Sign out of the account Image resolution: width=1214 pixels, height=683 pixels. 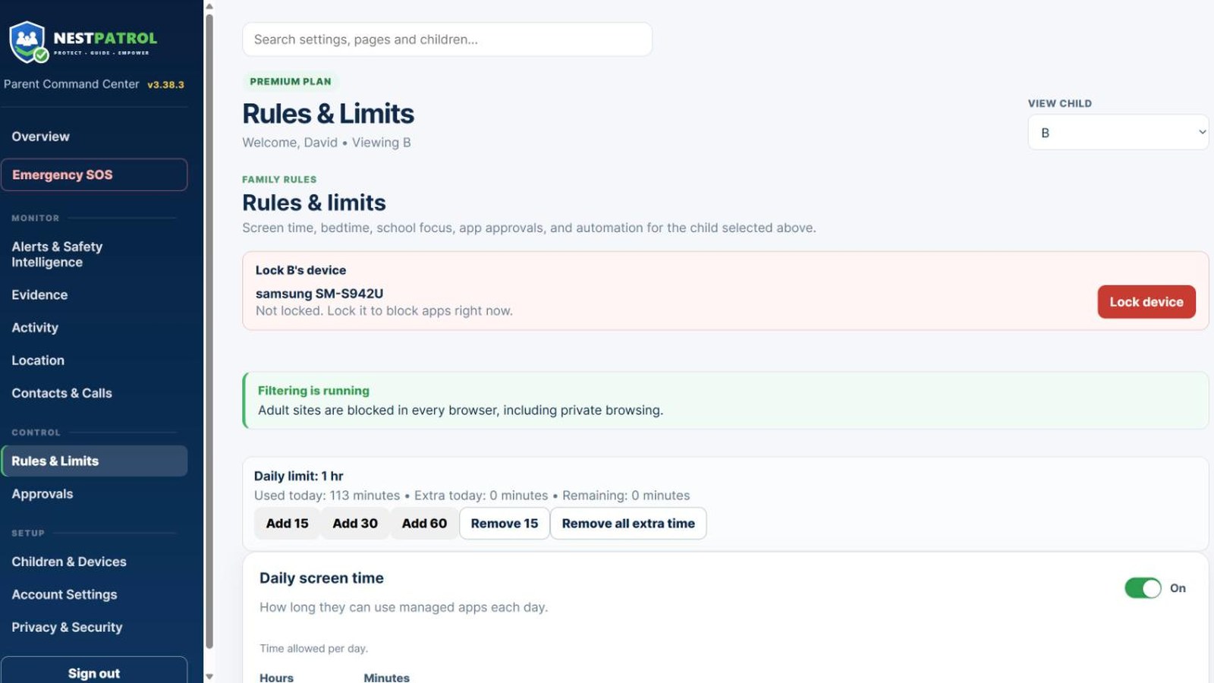(94, 672)
